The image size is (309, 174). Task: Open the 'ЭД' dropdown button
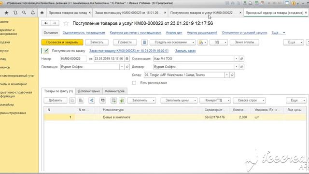[x=219, y=42]
